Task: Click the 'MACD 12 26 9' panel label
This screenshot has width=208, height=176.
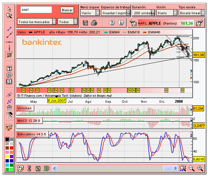Action: (x=29, y=121)
